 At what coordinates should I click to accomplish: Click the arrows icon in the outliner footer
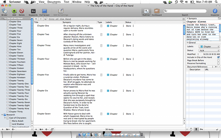coord(52,129)
